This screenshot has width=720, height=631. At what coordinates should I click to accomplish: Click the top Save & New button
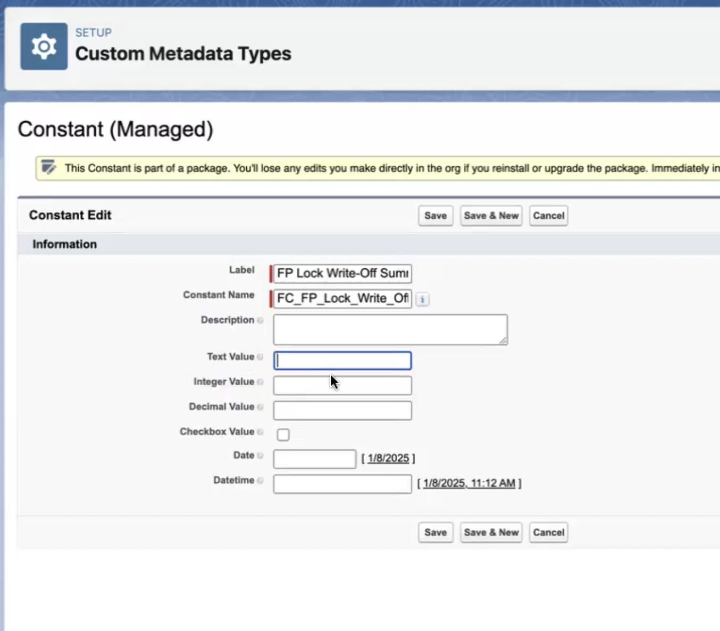[491, 216]
